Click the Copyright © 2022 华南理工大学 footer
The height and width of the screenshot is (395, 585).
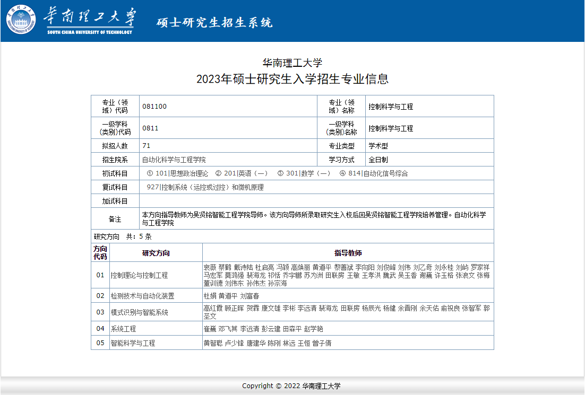pos(291,385)
